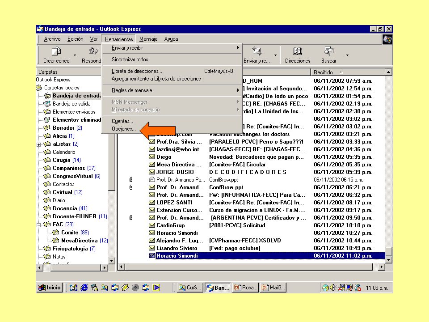Collapse the FAC folder tree node
Image resolution: width=429 pixels, height=322 pixels.
coord(39,225)
